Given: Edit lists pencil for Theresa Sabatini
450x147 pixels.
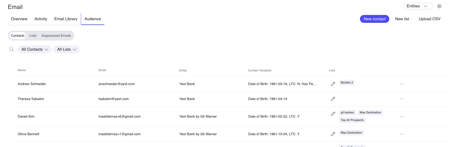Looking at the screenshot, I should point(333,99).
